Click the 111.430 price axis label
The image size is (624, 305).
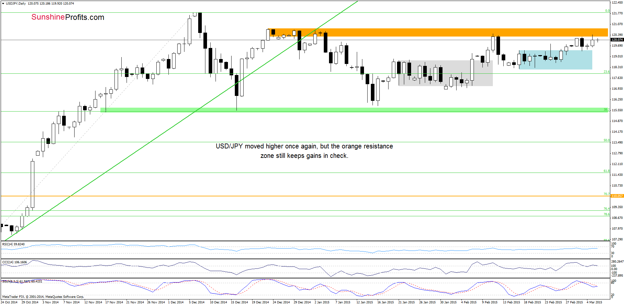[x=617, y=175]
